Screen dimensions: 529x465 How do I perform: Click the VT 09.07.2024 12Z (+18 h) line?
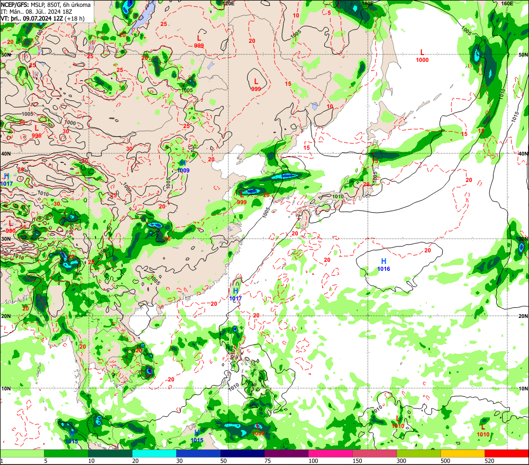click(42, 19)
